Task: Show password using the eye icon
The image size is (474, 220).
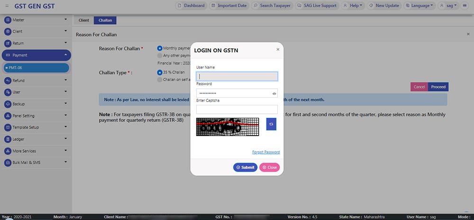Action: 274,94
